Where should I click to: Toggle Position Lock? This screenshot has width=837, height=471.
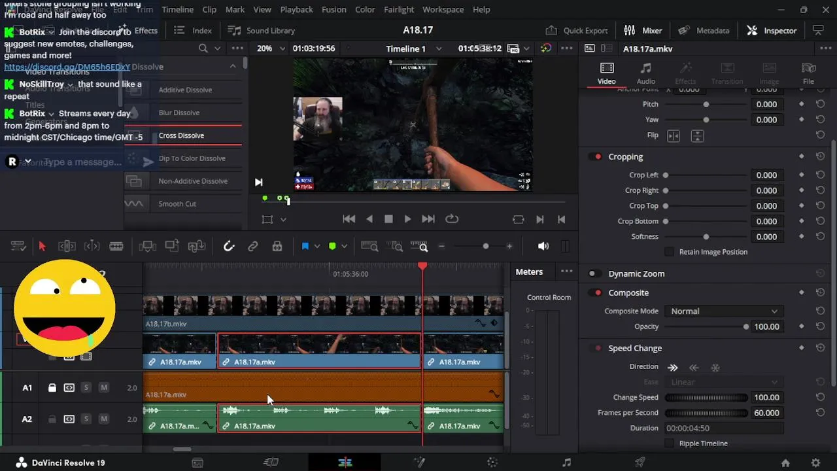[277, 247]
